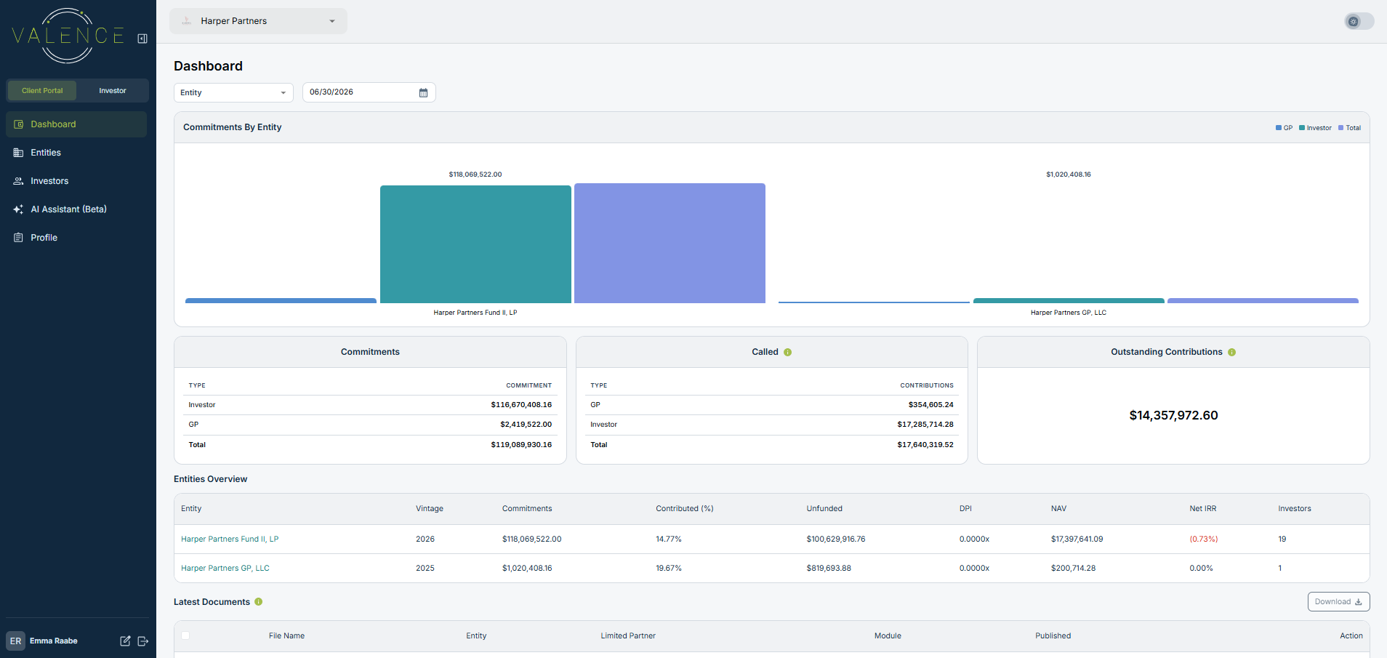Click the Fund II Total purple bar
The image size is (1387, 658).
tap(670, 243)
